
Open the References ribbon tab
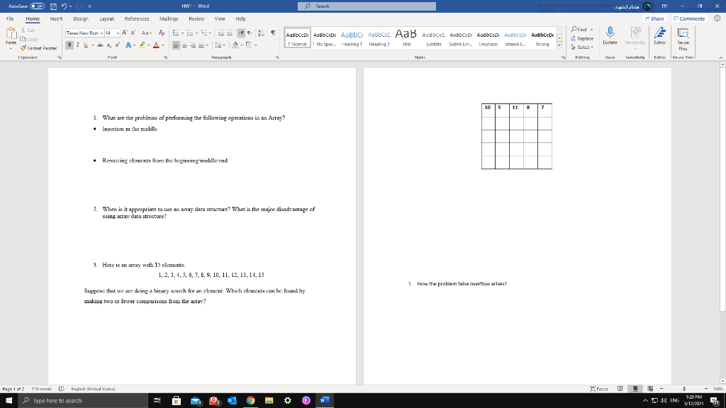coord(136,19)
